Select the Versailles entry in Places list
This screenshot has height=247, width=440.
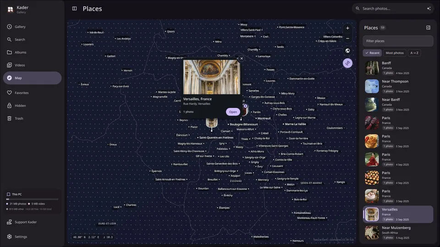pyautogui.click(x=398, y=214)
